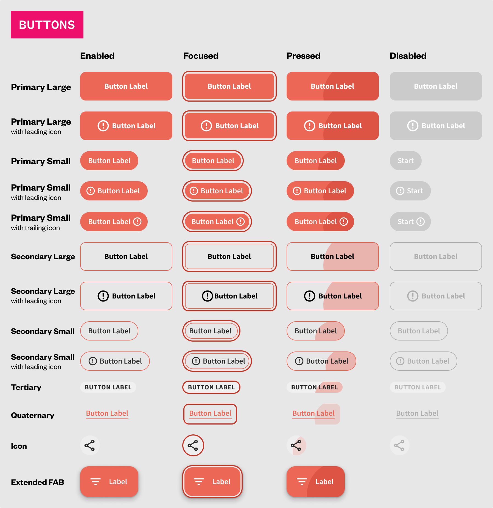
Task: Click the pressed Tertiary BUTTON LABEL
Action: 315,387
